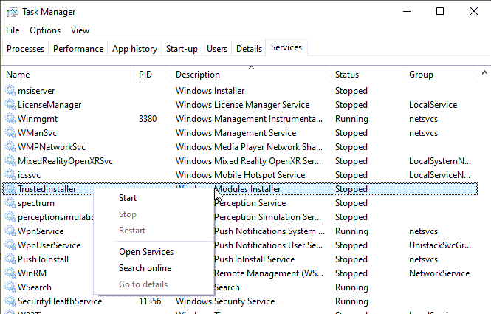Select the WSearch service name

click(x=35, y=287)
